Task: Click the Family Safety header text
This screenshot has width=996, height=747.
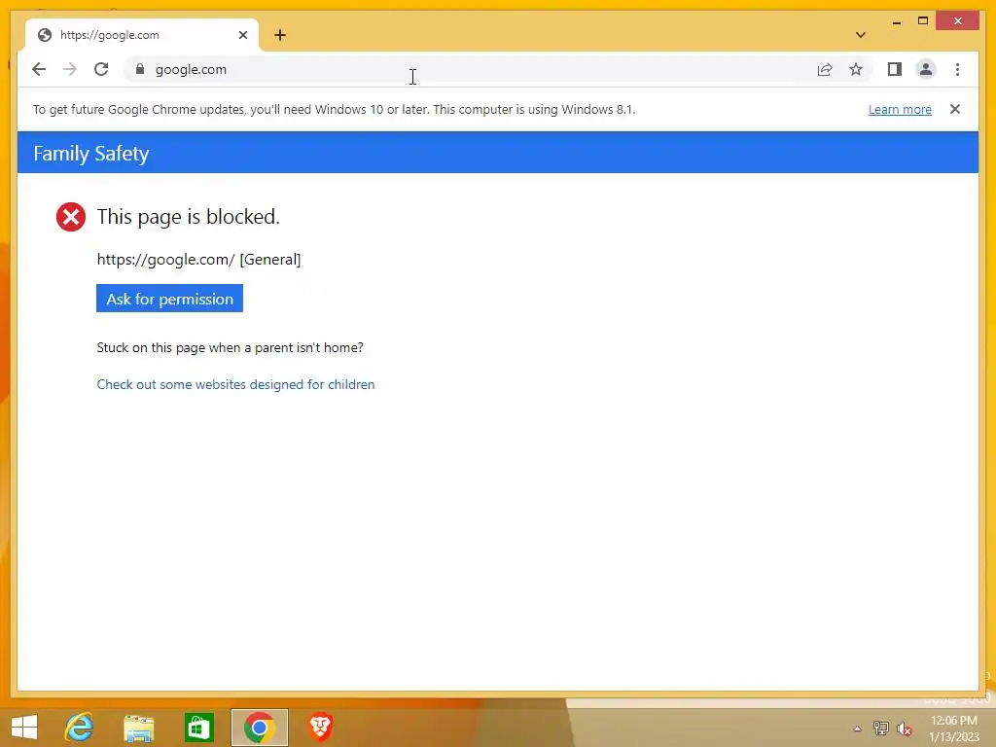Action: tap(91, 153)
